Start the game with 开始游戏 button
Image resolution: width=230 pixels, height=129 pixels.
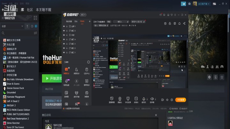tap(52, 79)
